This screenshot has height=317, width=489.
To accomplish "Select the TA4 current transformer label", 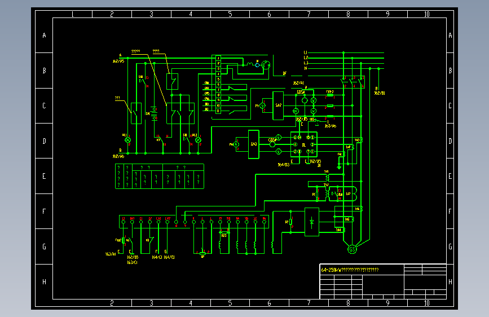I will tap(338, 230).
